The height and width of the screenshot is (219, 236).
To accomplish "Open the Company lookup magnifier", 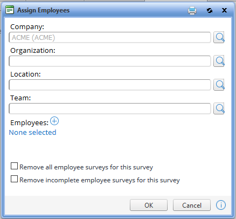I will (219, 37).
